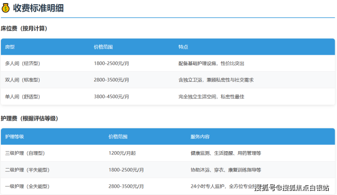Click the 特点 column header in bed fee table
Viewport: 337px width, 195px height.
tap(183, 47)
